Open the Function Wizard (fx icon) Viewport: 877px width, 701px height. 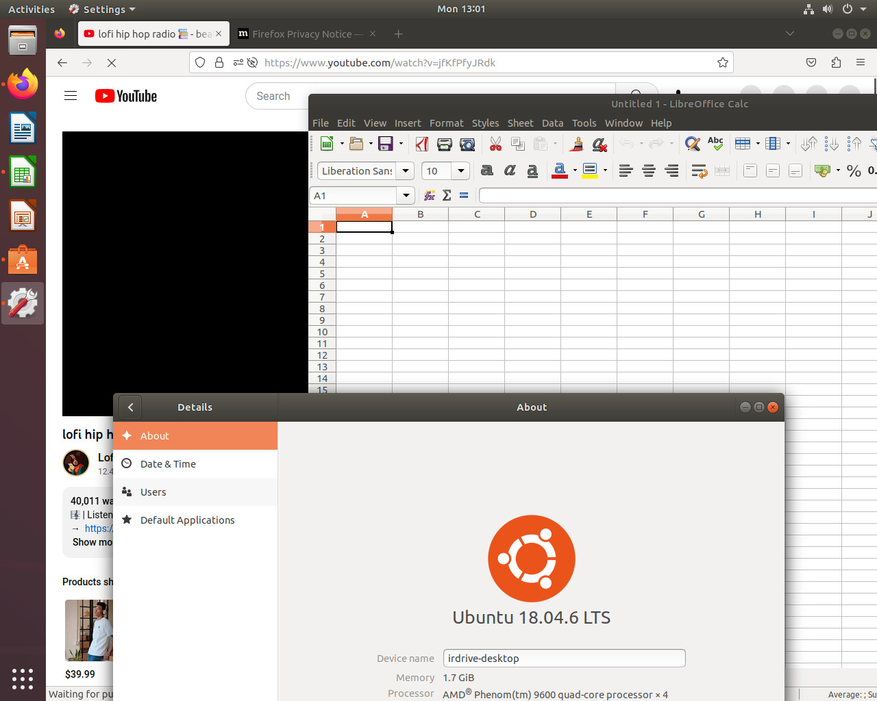coord(430,196)
